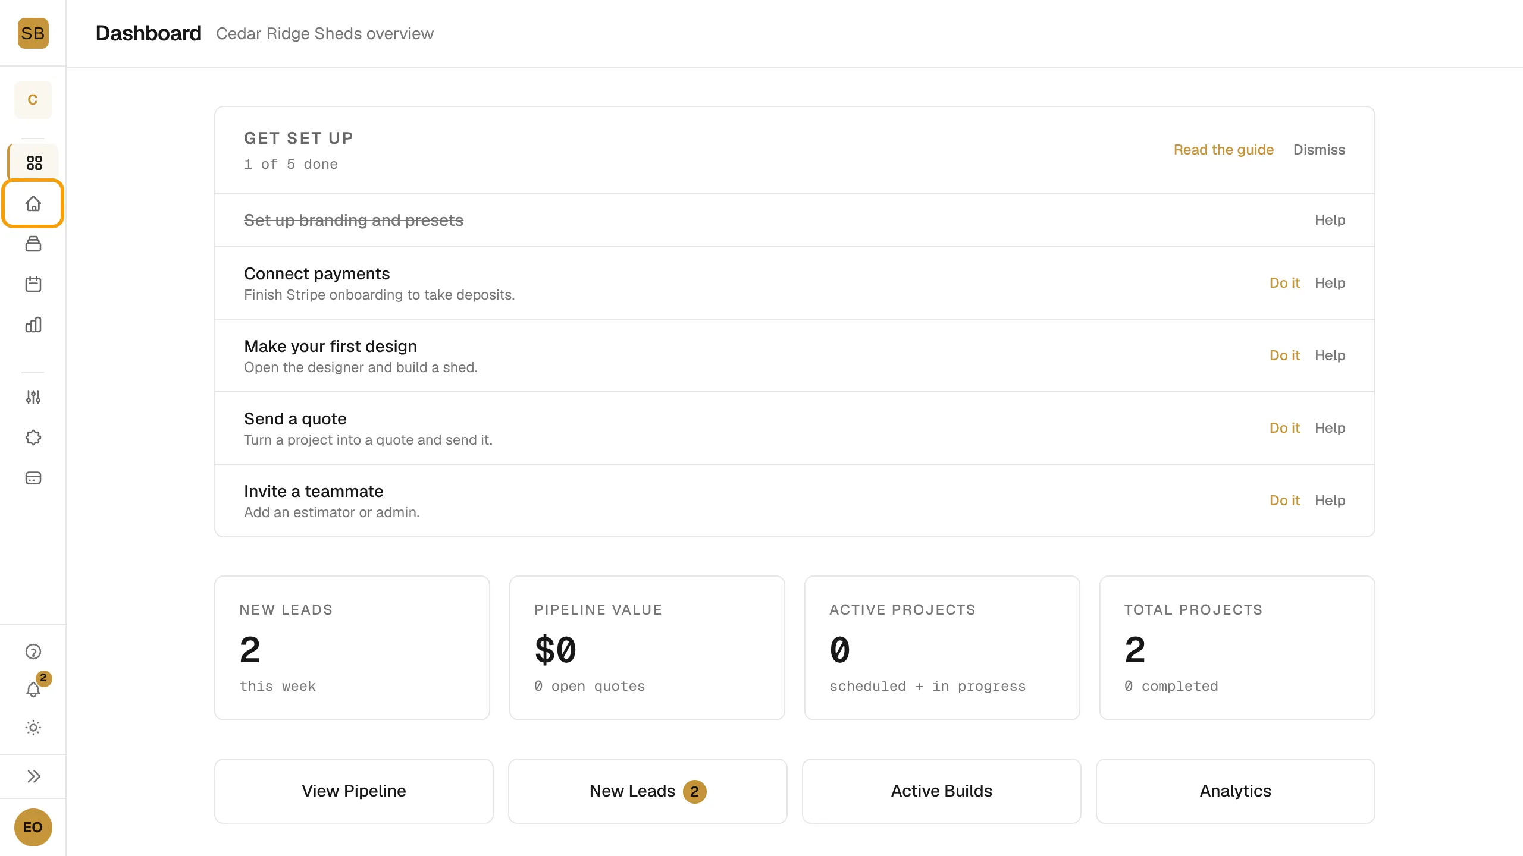Click the Connect payments title
Image resolution: width=1523 pixels, height=856 pixels.
[x=317, y=274]
